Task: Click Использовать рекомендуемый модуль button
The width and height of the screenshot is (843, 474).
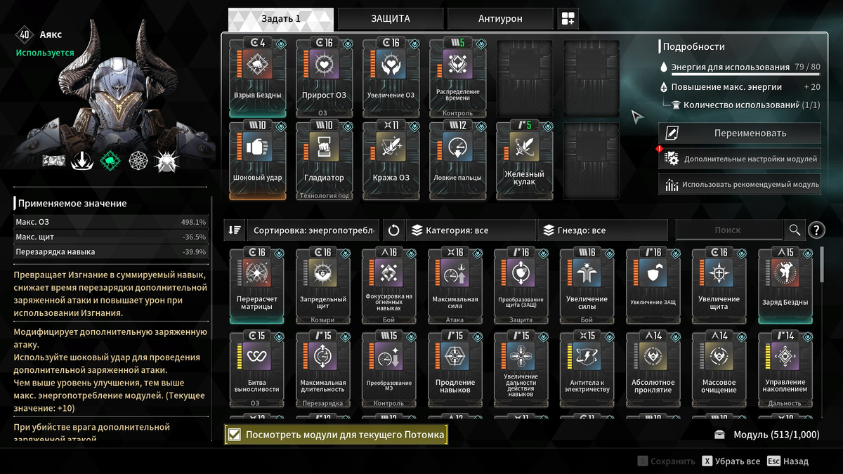Action: coord(740,184)
